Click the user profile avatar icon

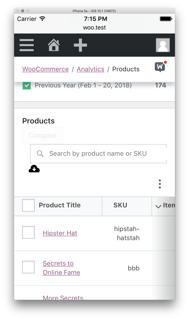163,45
